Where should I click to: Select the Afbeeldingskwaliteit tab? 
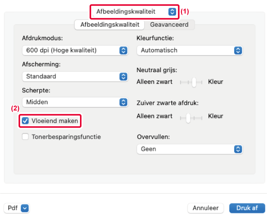tap(110, 24)
